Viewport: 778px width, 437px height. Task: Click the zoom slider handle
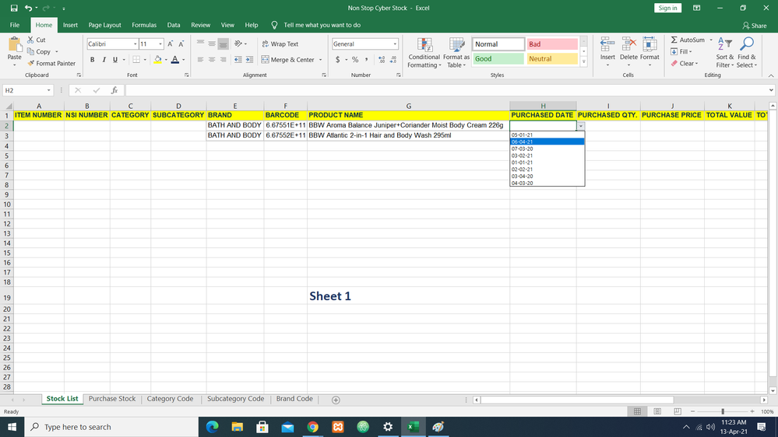click(723, 411)
